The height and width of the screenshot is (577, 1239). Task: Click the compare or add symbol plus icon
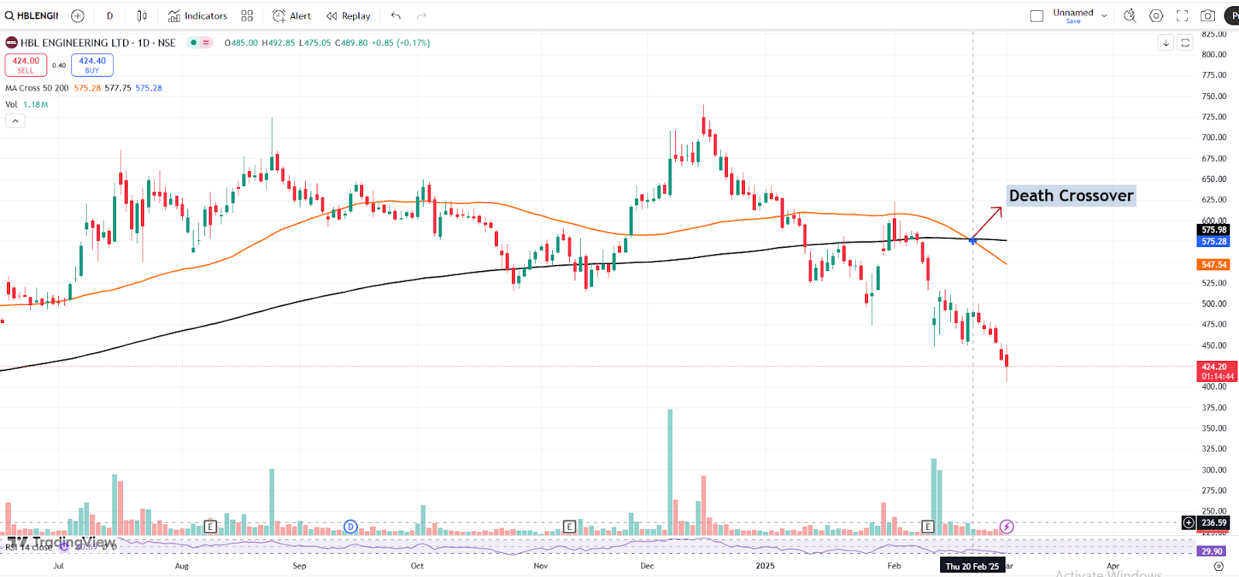[77, 15]
